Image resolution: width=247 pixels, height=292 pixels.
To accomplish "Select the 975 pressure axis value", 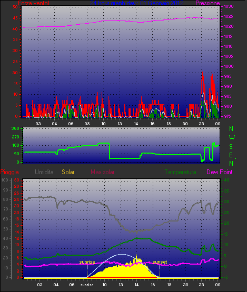I will (228, 116).
